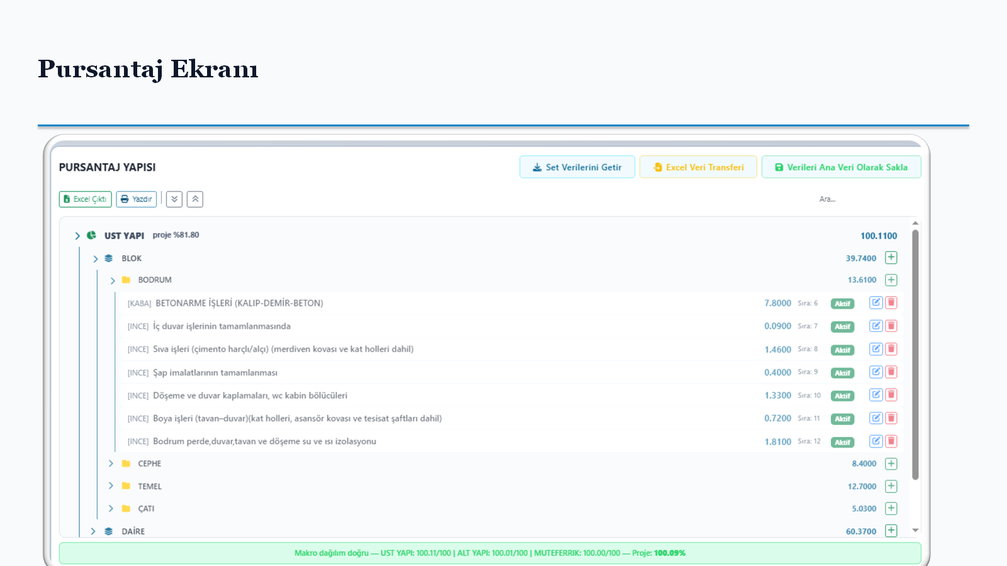Click Verileri Ana Veri Olarak Sakla button
The width and height of the screenshot is (1007, 566).
point(841,167)
